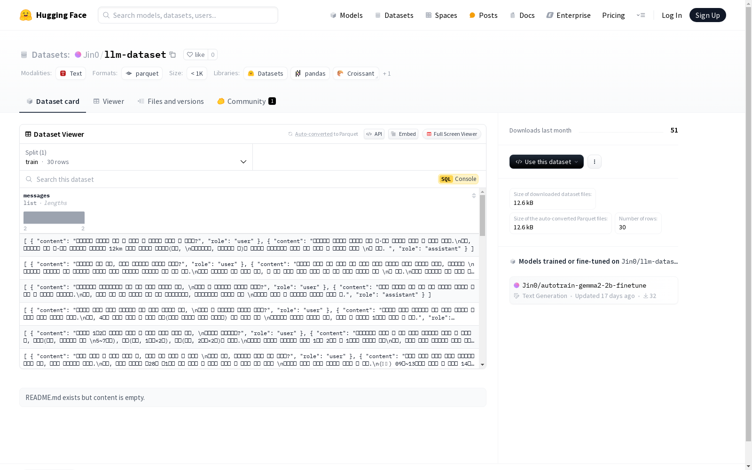The image size is (752, 470).
Task: Open the Full Screen Viewer
Action: (452, 134)
